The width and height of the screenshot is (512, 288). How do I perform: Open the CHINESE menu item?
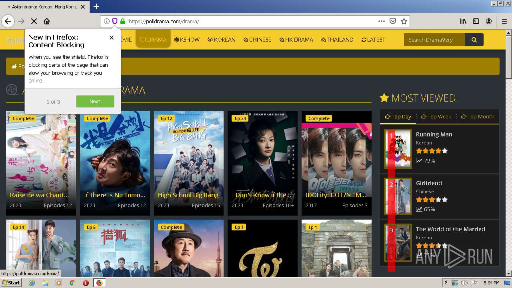pyautogui.click(x=257, y=40)
